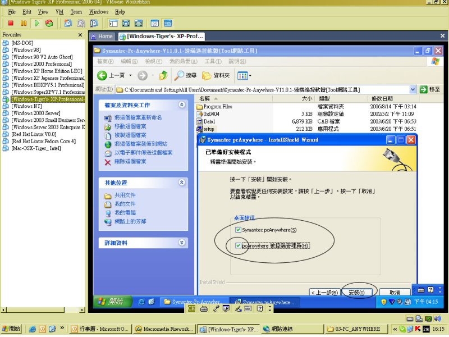Open the VMware View menu
Screen dimensions: 449x337
click(43, 12)
